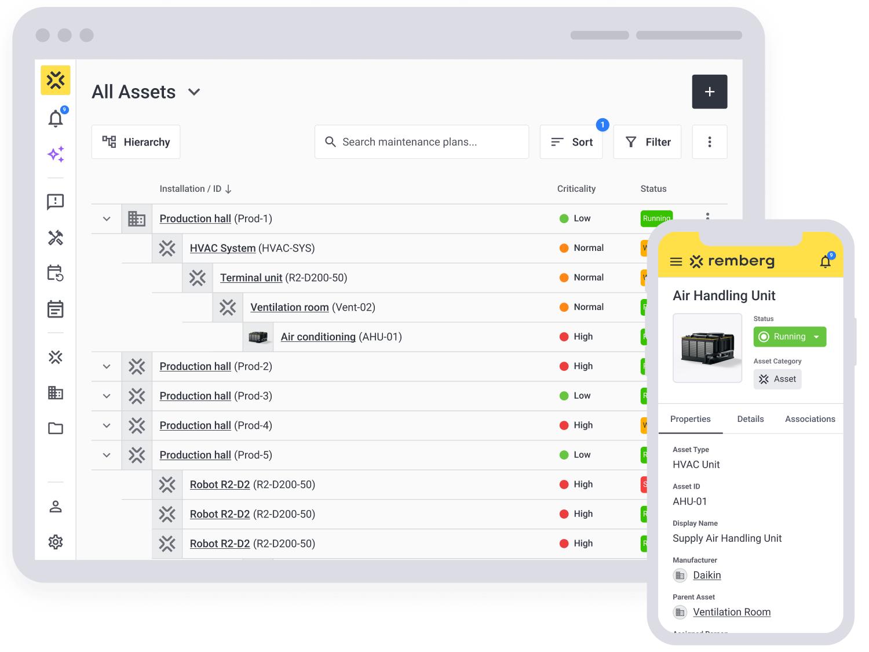This screenshot has width=869, height=652.
Task: Open HVAC System link
Action: click(x=222, y=248)
